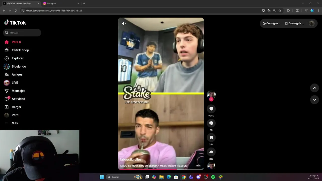
Task: Open Spotify from the taskbar
Action: (x=213, y=177)
